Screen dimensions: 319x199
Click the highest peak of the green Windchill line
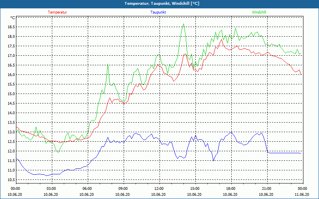coord(183,24)
